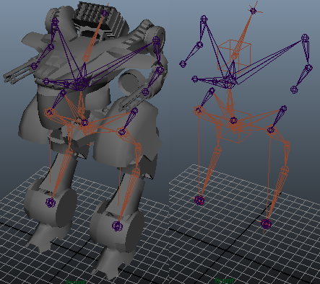Select the standalone skeleton's ankle joint farthest from the mech
320x284 pixels.
point(267,223)
